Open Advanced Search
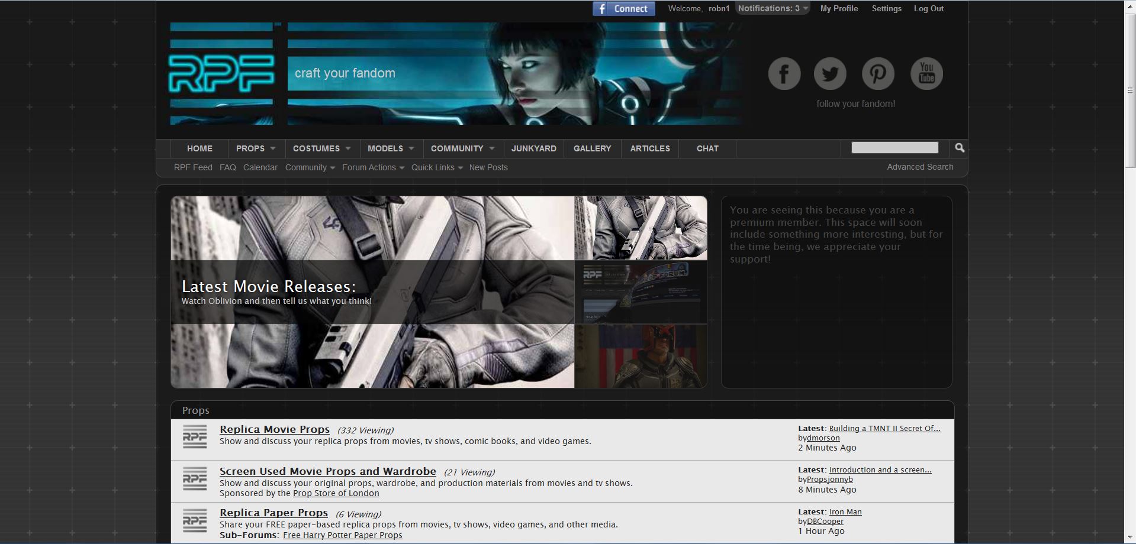The image size is (1136, 544). point(920,167)
